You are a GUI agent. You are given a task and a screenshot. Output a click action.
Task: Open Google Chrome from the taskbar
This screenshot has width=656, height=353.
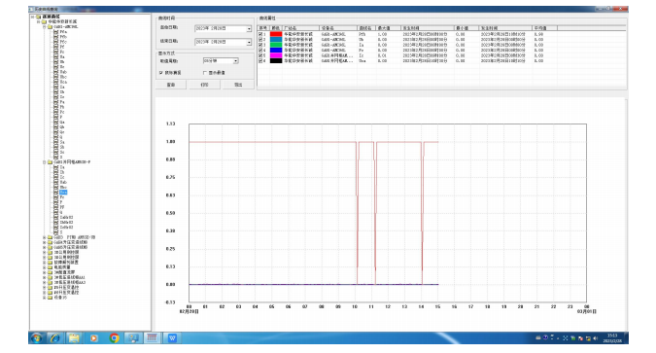point(114,337)
